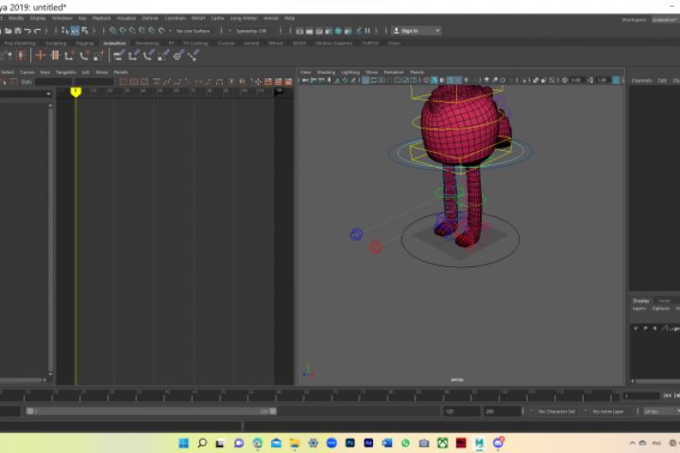Image resolution: width=680 pixels, height=453 pixels.
Task: Click the Windows Start button
Action: pyautogui.click(x=181, y=443)
